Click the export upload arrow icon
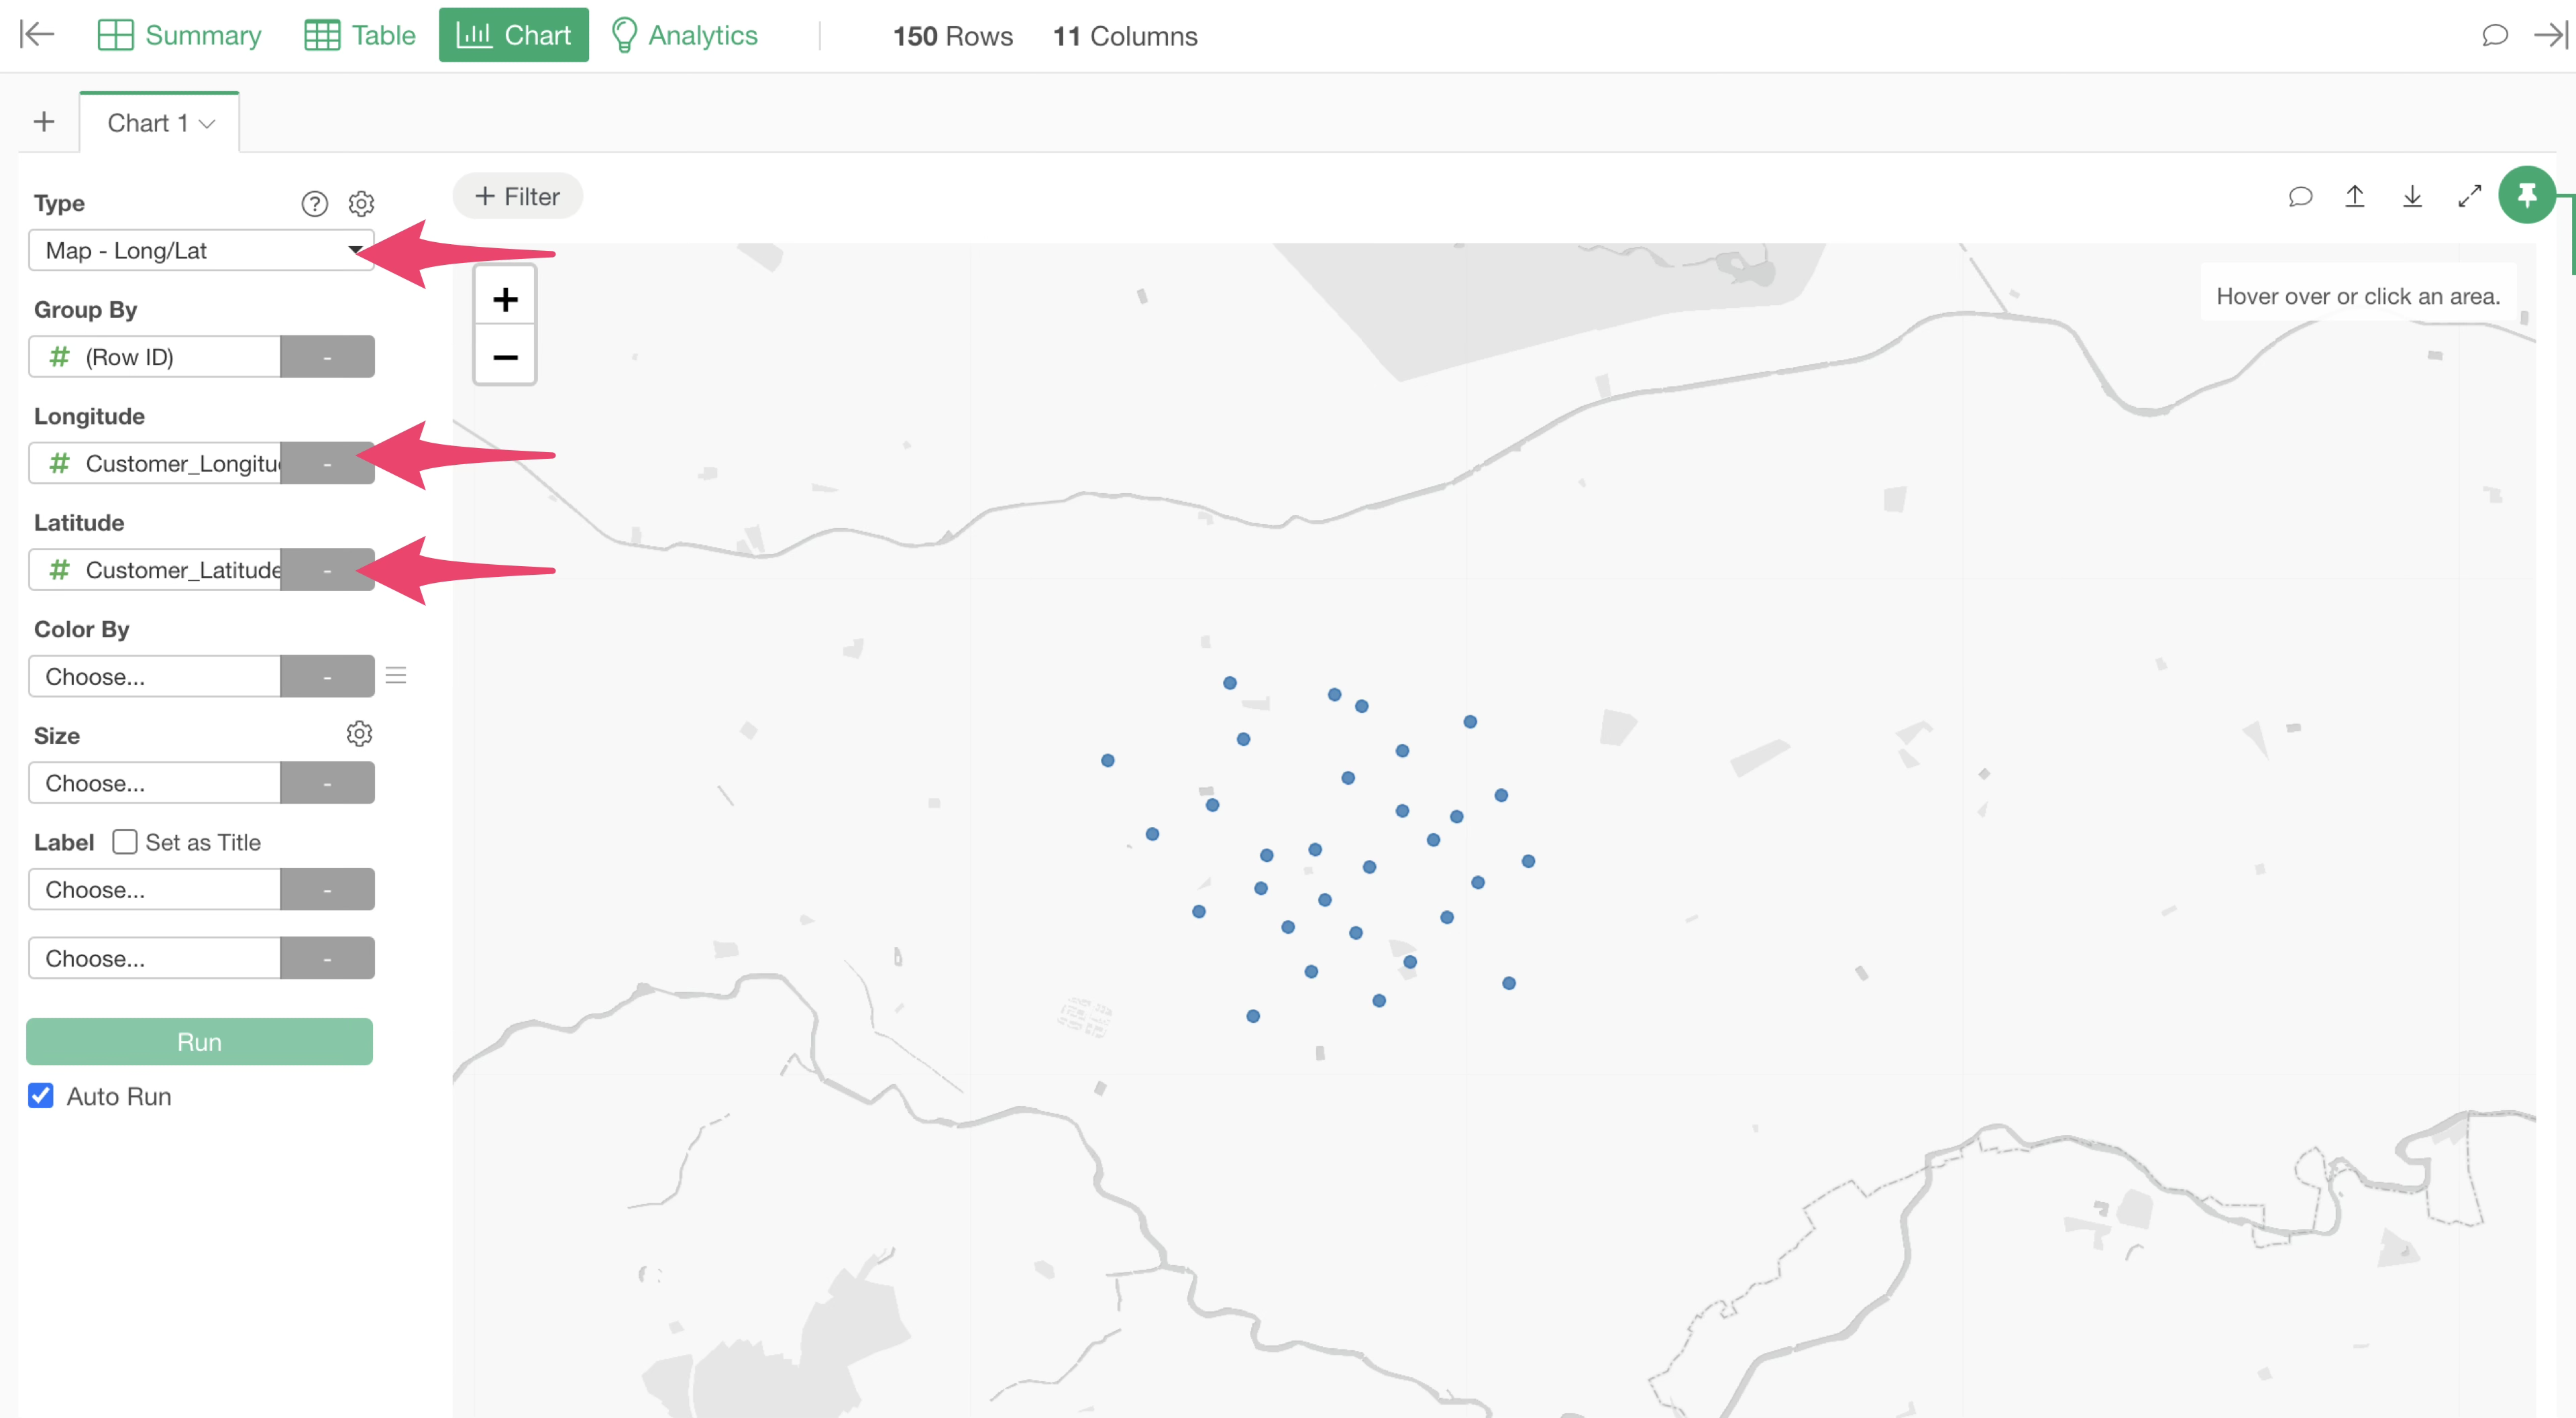The height and width of the screenshot is (1418, 2576). coord(2355,196)
